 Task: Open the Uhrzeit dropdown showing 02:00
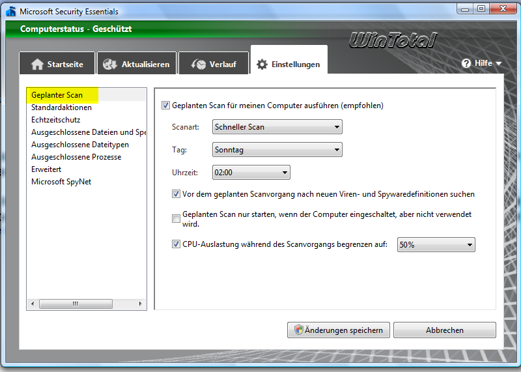[x=251, y=173]
